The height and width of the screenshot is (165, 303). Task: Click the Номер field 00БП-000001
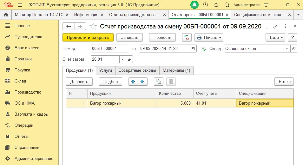[x=110, y=48]
